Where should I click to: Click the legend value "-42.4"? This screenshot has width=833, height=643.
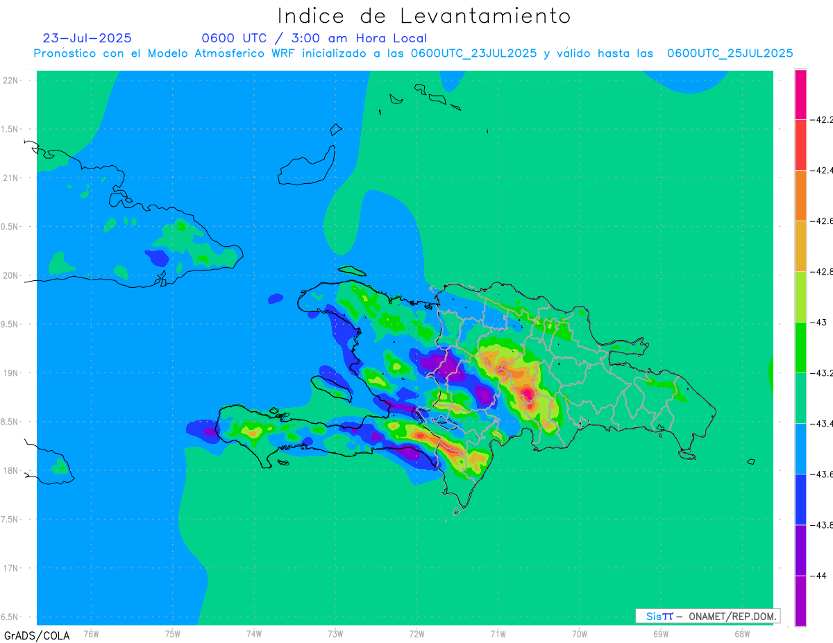click(x=823, y=170)
